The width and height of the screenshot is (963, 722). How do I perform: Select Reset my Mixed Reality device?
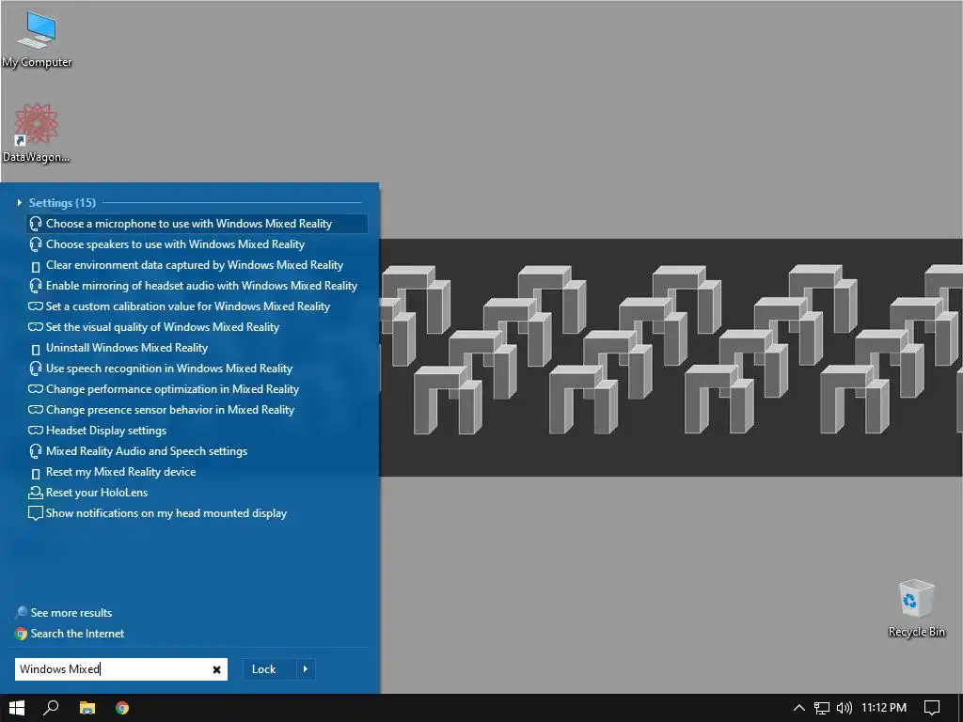coord(197,472)
